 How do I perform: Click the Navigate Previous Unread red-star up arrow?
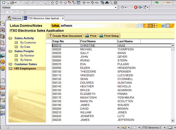point(74,2)
